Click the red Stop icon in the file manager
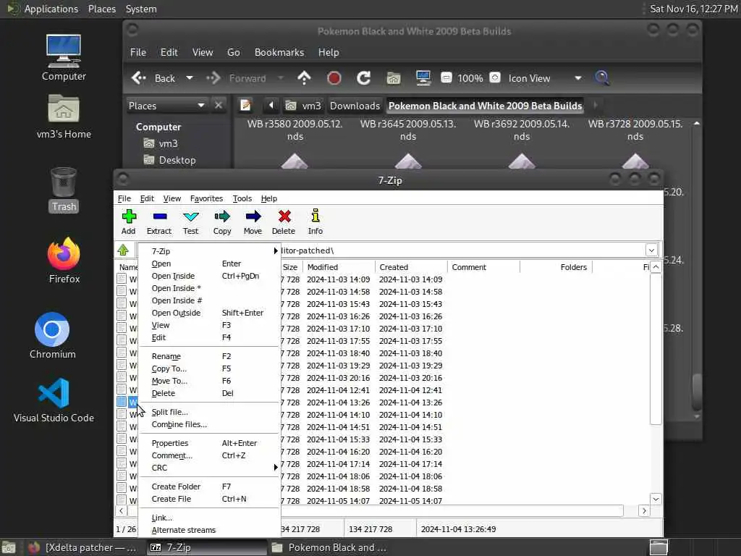This screenshot has width=741, height=556. click(334, 78)
